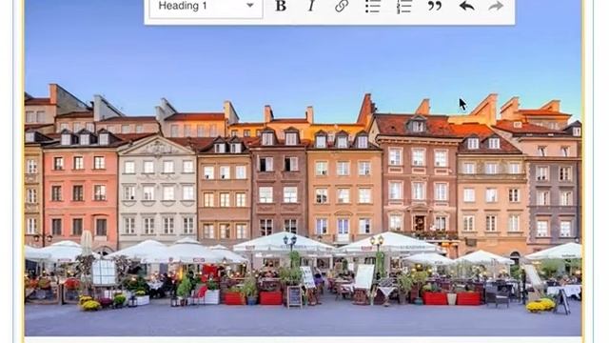Redo the last undone action
Screen dimensions: 609x343
coord(496,6)
